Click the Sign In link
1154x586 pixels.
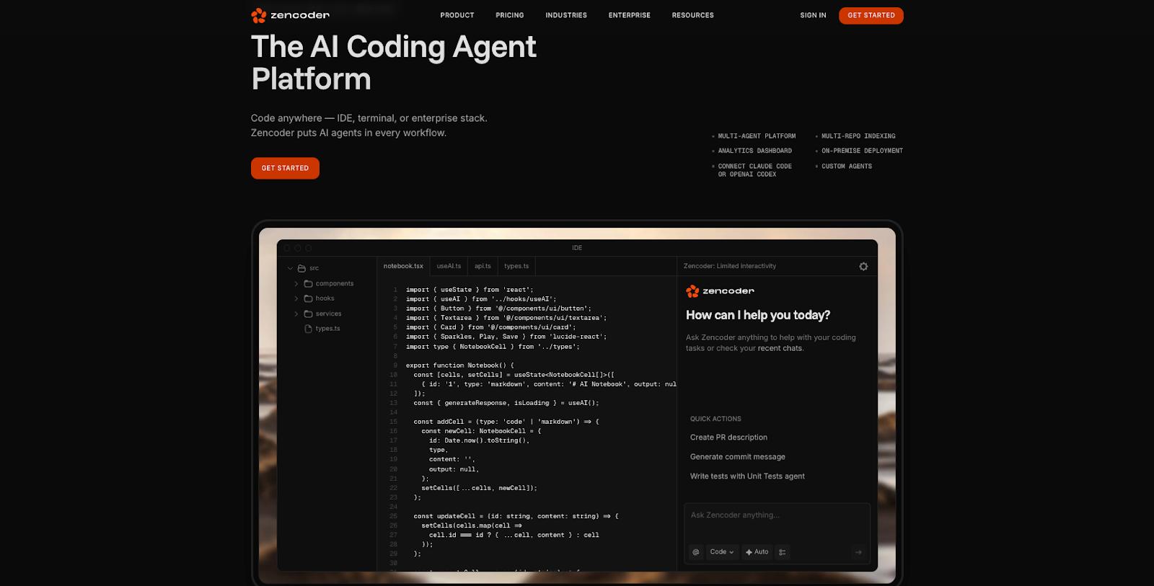click(x=813, y=15)
